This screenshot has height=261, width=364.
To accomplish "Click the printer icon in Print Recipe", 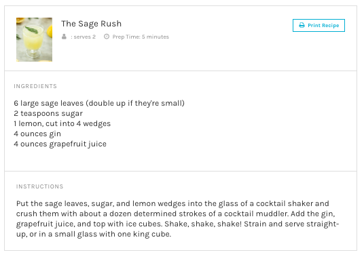I will 302,25.
